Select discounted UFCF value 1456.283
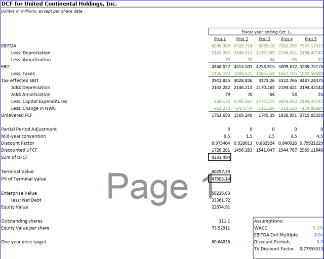 (x=243, y=150)
